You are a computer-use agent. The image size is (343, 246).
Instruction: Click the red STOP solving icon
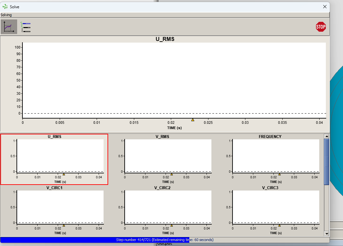tap(321, 27)
